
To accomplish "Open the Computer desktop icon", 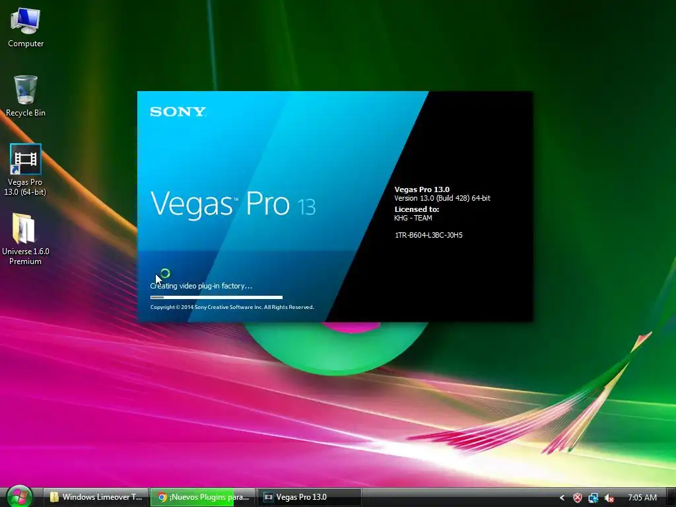I will coord(26,28).
